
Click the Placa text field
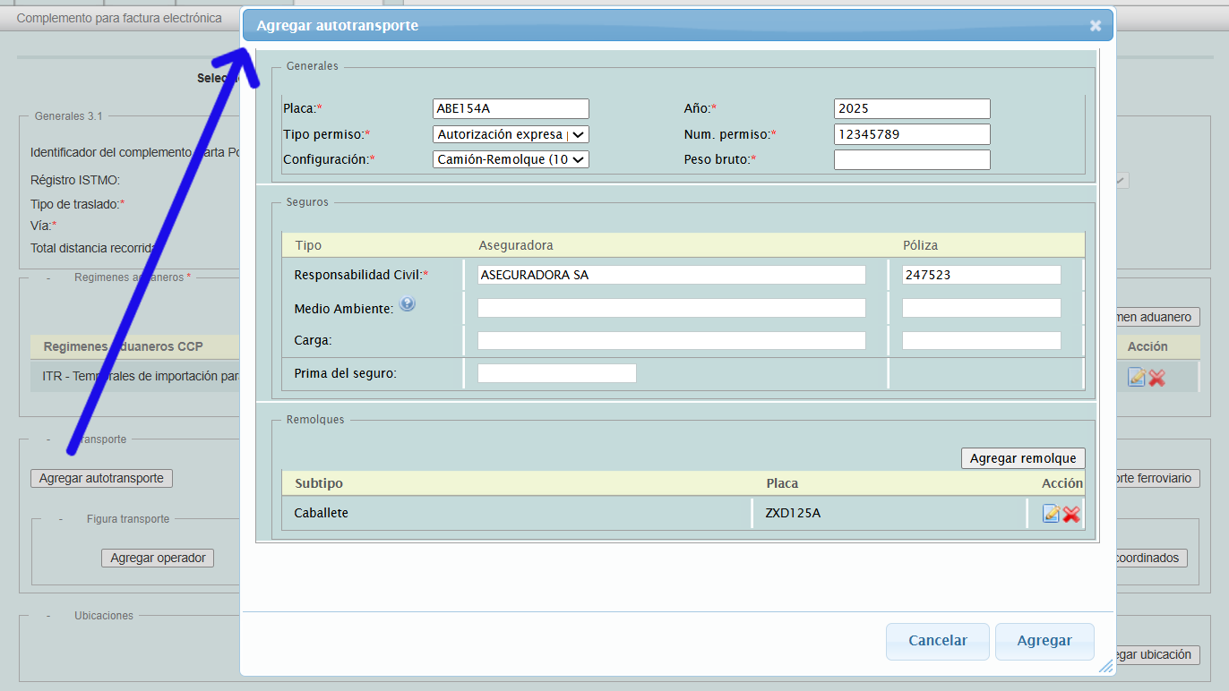pyautogui.click(x=511, y=108)
